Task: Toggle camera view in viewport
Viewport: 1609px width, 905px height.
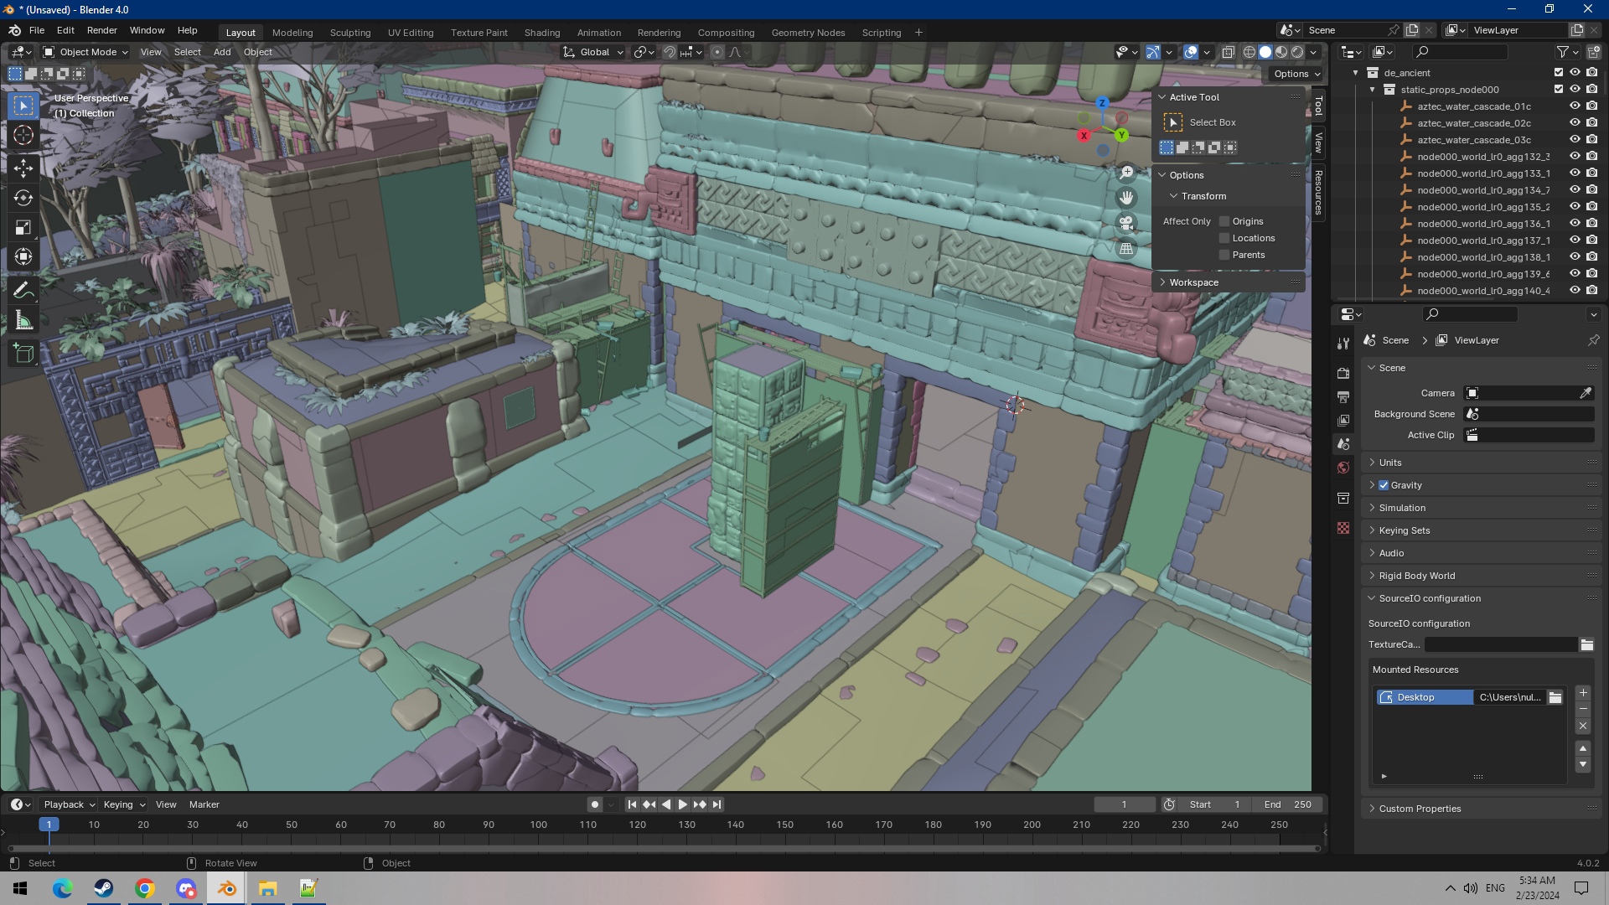Action: (x=1126, y=223)
